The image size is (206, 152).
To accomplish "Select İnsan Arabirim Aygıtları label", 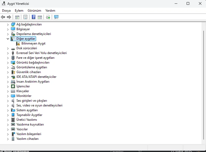I will [33, 82].
